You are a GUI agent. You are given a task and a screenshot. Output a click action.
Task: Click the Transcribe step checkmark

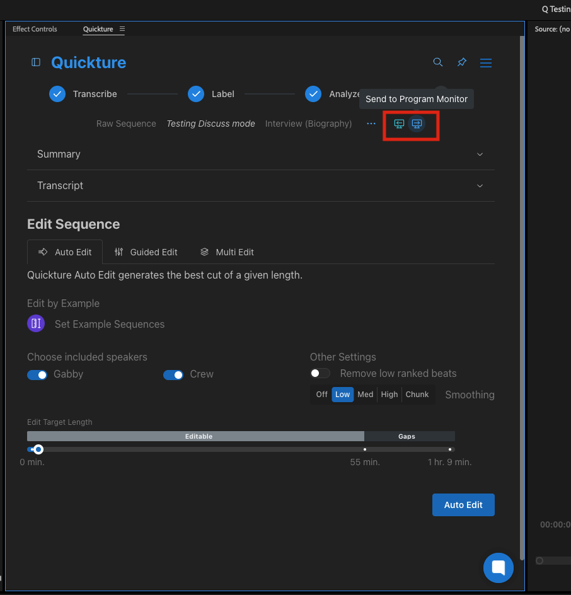(x=57, y=94)
